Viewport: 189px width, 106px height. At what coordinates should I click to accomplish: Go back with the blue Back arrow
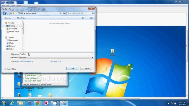tap(4, 13)
